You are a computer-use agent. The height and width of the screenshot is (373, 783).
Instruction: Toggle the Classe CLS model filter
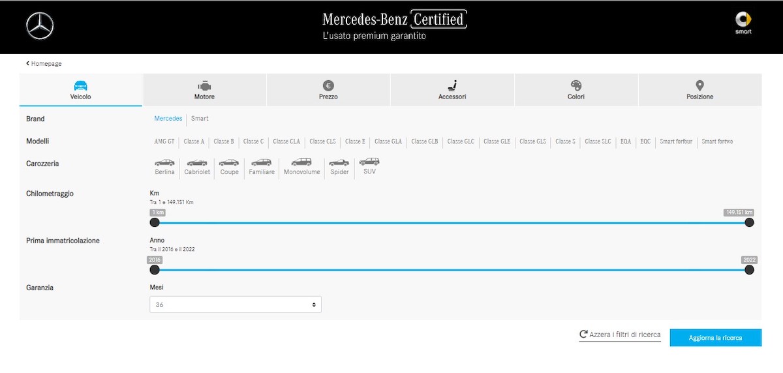pos(323,142)
